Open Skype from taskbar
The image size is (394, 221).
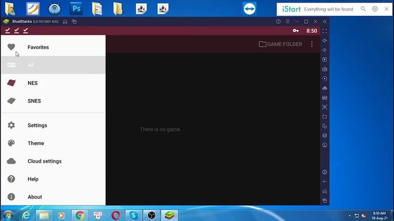134,215
